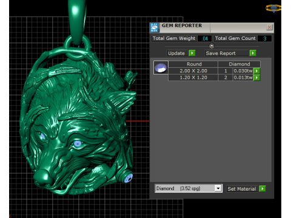Viewport: 291px width, 218px height.
Task: Click the green arrow for 0.030tw row
Action: (x=256, y=71)
